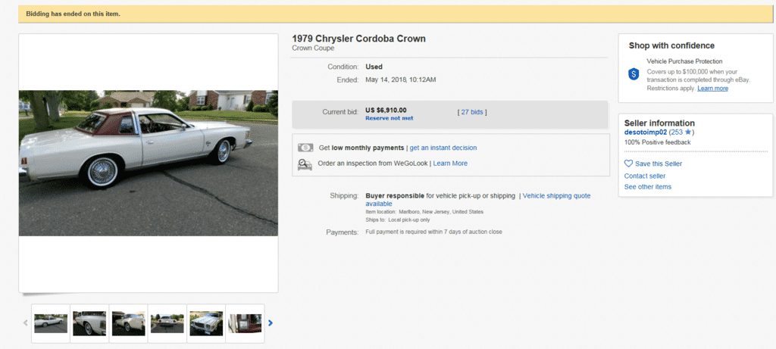Click 'See other items' from seller

[x=648, y=187]
